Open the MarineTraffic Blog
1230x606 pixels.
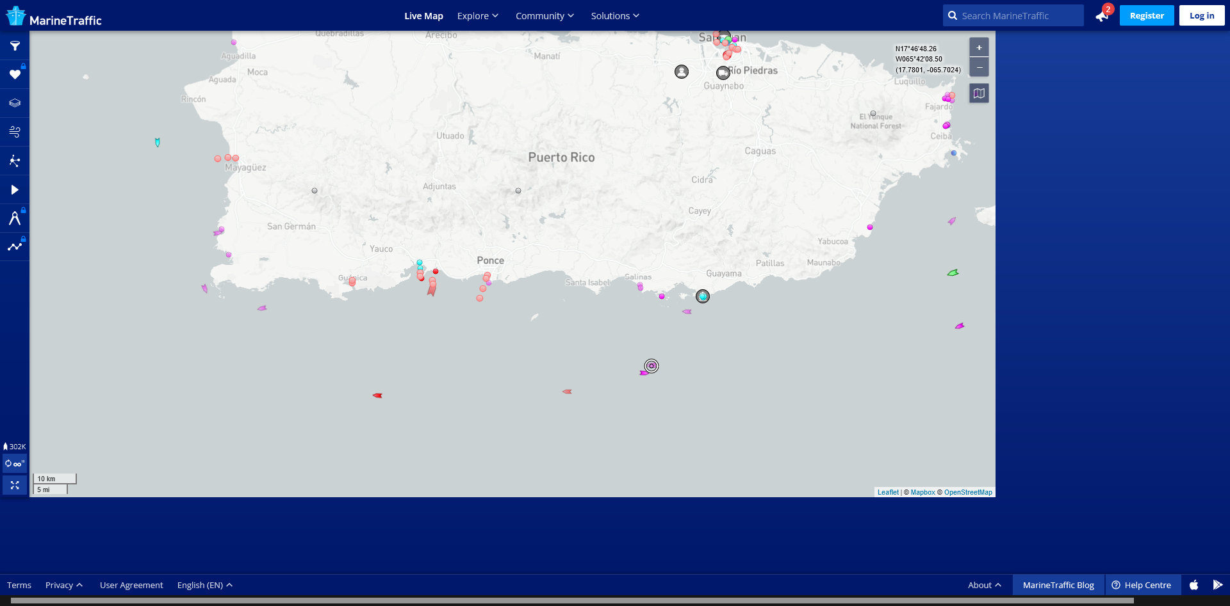tap(1058, 585)
